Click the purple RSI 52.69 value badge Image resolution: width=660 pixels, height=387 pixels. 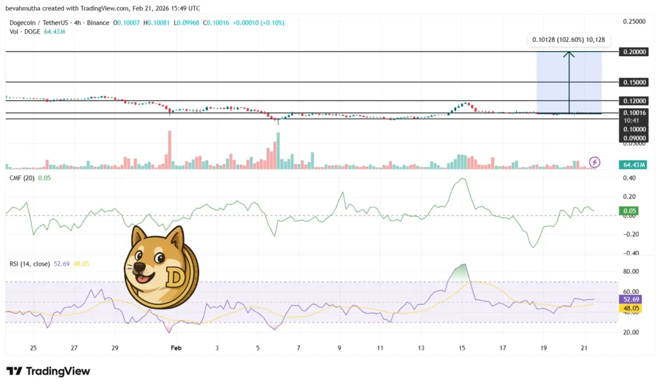pos(630,299)
